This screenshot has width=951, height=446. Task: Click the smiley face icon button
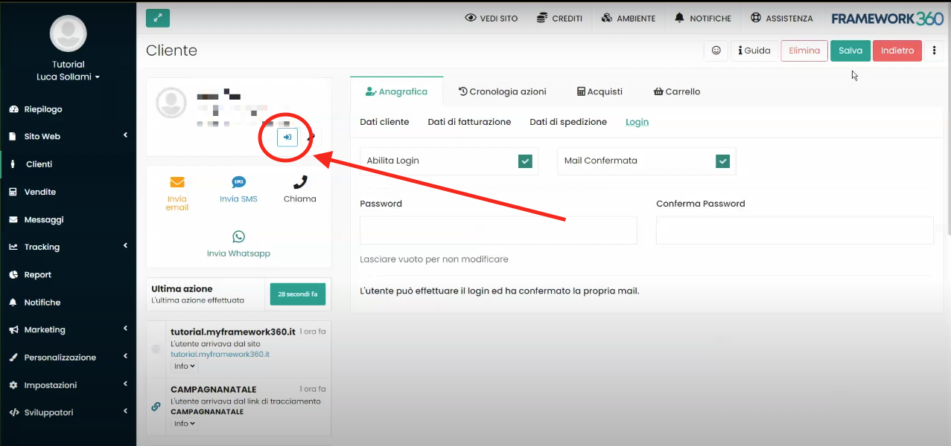tap(716, 51)
